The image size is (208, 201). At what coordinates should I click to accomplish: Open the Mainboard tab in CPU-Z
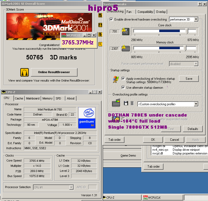pos(33,98)
